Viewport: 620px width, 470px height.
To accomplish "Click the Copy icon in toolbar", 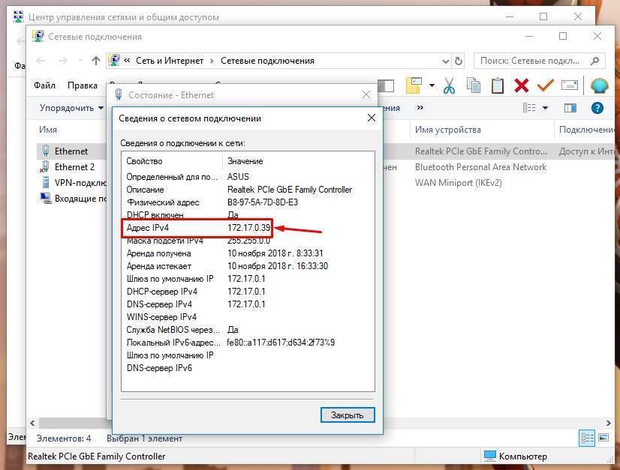I will click(473, 85).
